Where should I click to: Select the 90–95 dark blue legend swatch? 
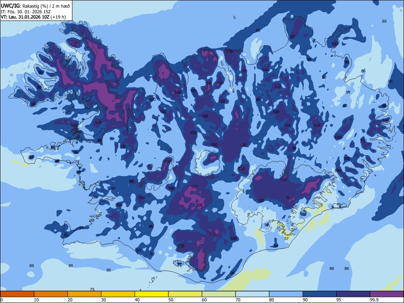(320, 294)
